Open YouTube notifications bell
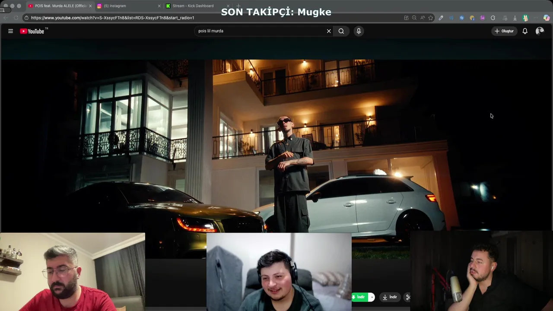The image size is (553, 311). [x=525, y=31]
